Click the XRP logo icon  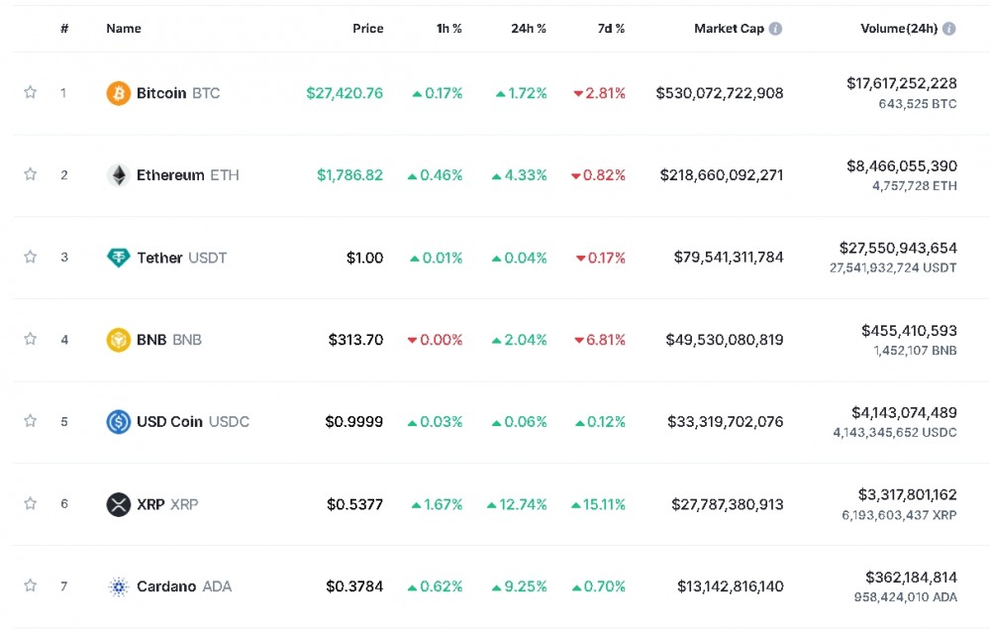pyautogui.click(x=118, y=504)
